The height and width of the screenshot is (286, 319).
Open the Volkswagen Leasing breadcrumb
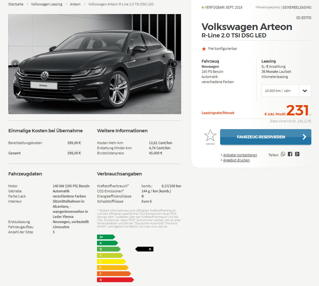coord(47,4)
